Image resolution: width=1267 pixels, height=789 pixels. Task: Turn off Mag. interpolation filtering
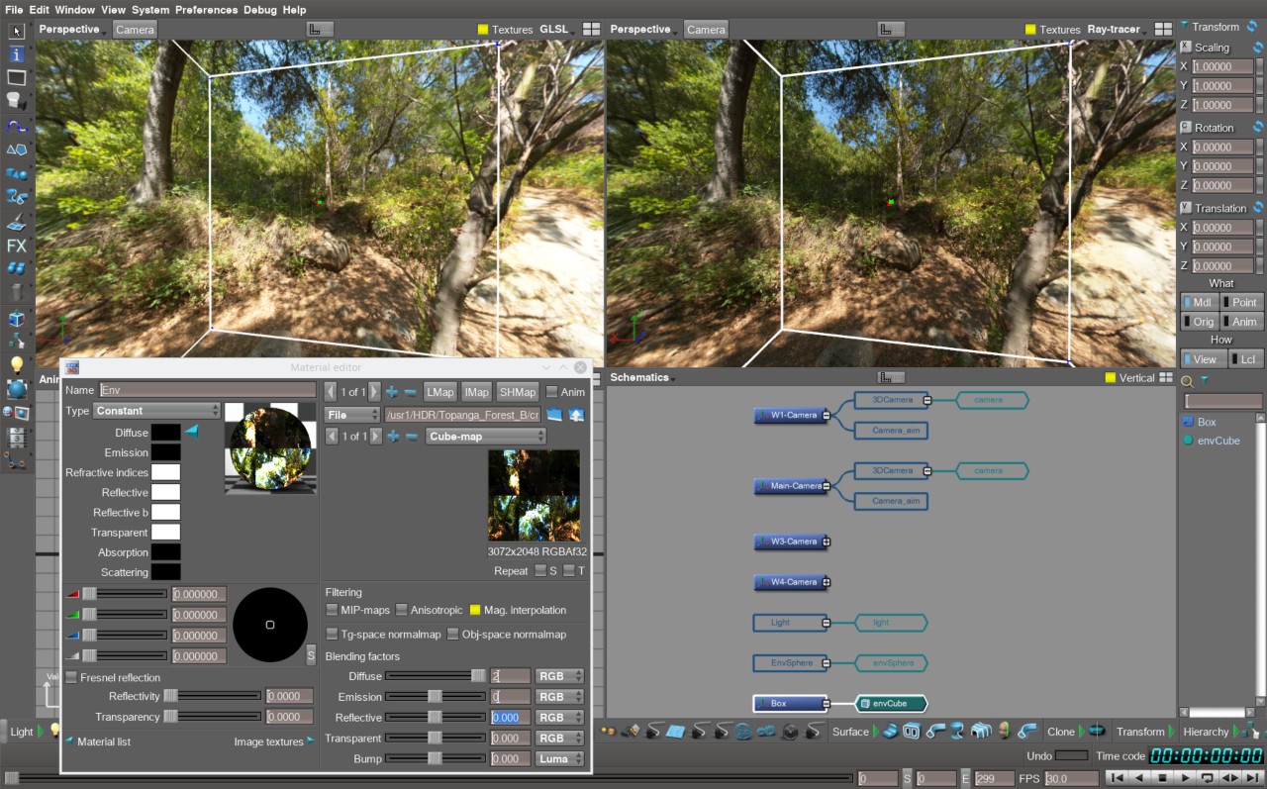(x=475, y=610)
